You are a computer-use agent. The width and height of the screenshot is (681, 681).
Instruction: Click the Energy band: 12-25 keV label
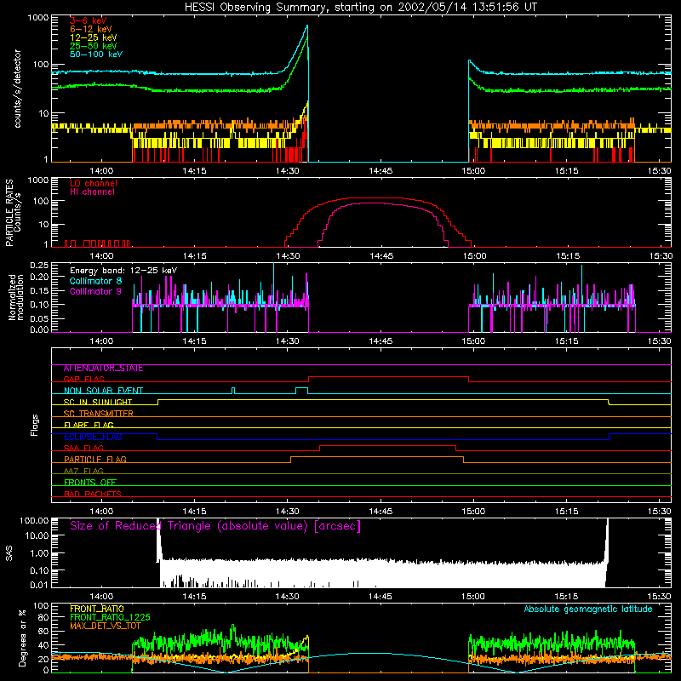click(x=123, y=271)
